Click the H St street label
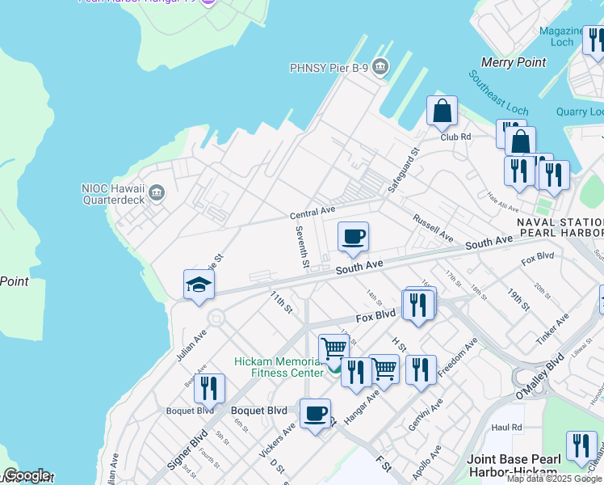The width and height of the screenshot is (604, 485). tap(399, 344)
